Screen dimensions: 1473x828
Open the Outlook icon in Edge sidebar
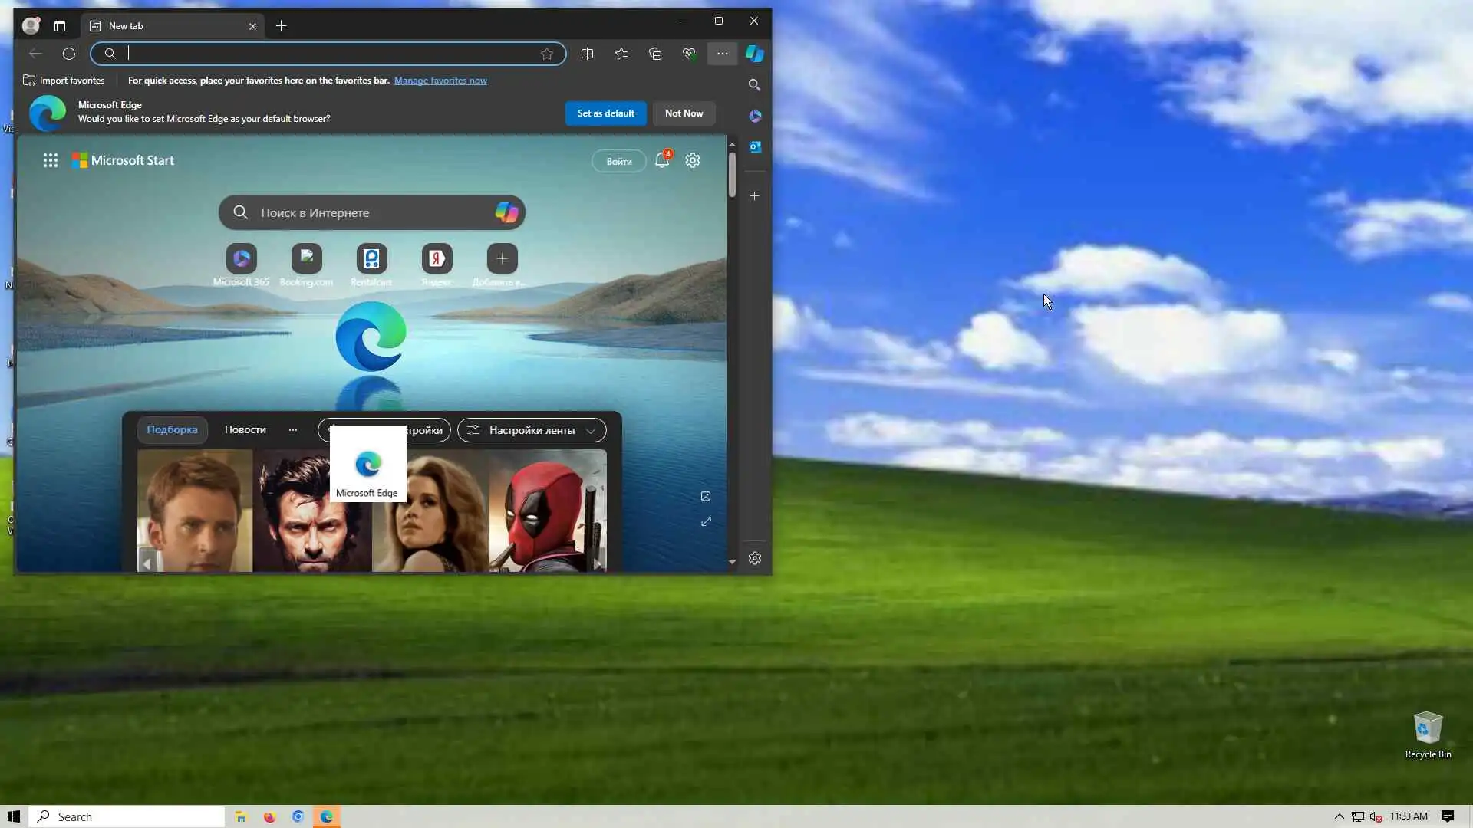click(x=755, y=146)
